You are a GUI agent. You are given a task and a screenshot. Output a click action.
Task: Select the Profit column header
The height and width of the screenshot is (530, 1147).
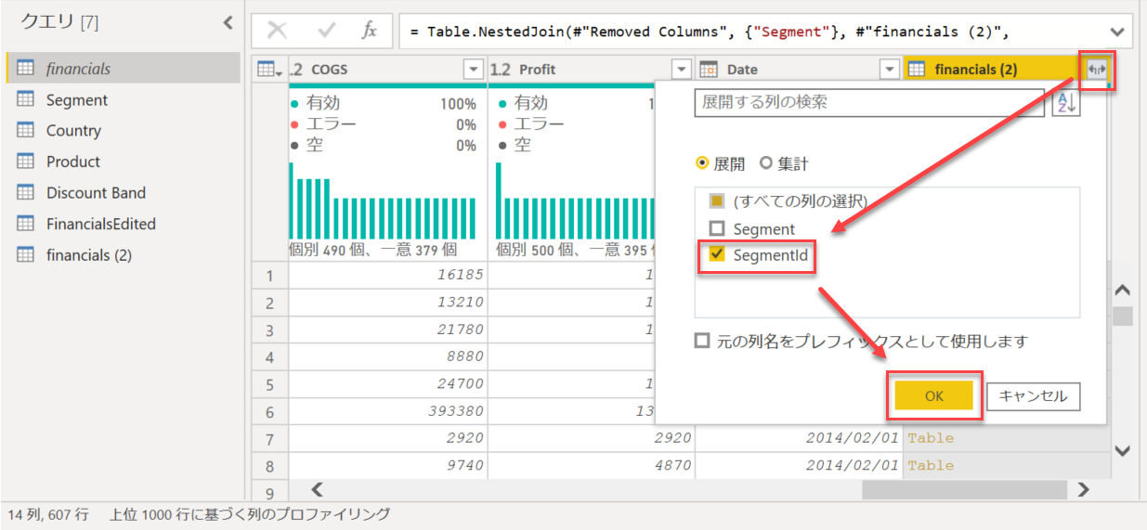click(x=591, y=70)
